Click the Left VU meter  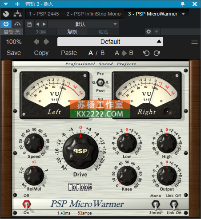54,95
